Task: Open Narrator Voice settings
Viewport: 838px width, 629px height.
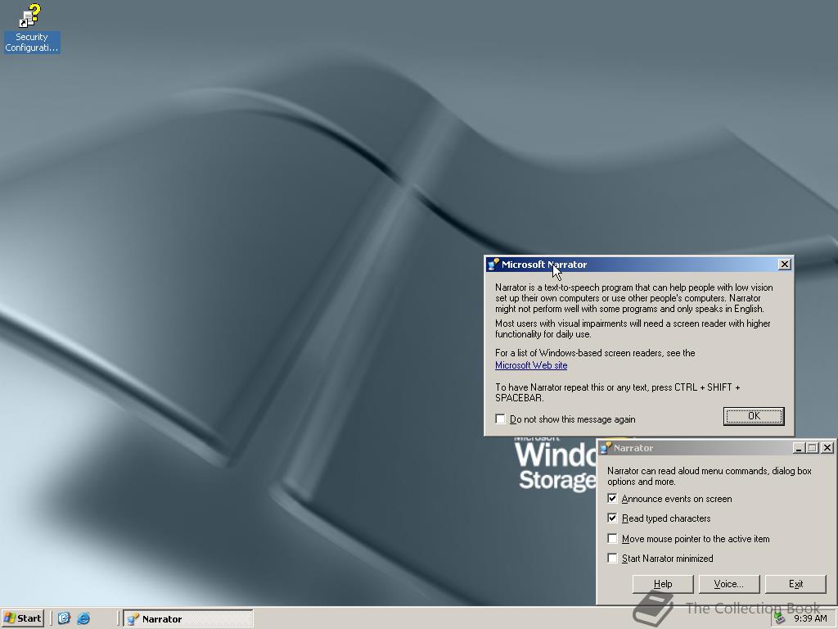Action: (x=729, y=584)
